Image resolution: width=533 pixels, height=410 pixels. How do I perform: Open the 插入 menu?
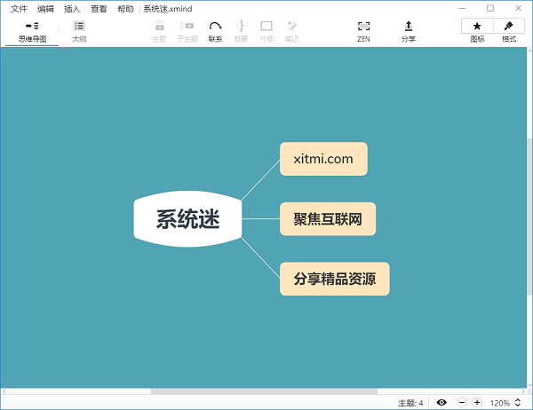[72, 9]
